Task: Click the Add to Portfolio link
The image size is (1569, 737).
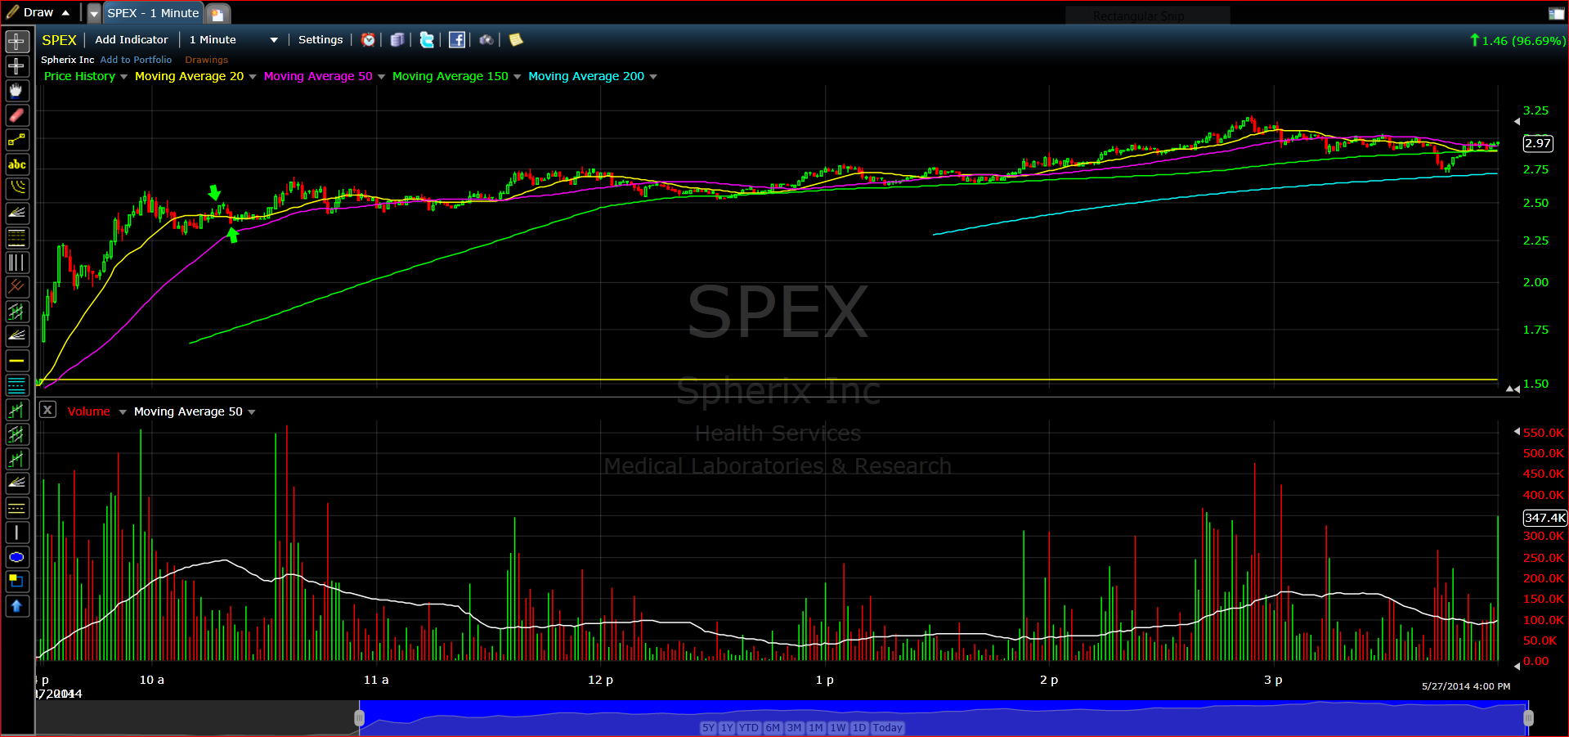Action: 136,60
